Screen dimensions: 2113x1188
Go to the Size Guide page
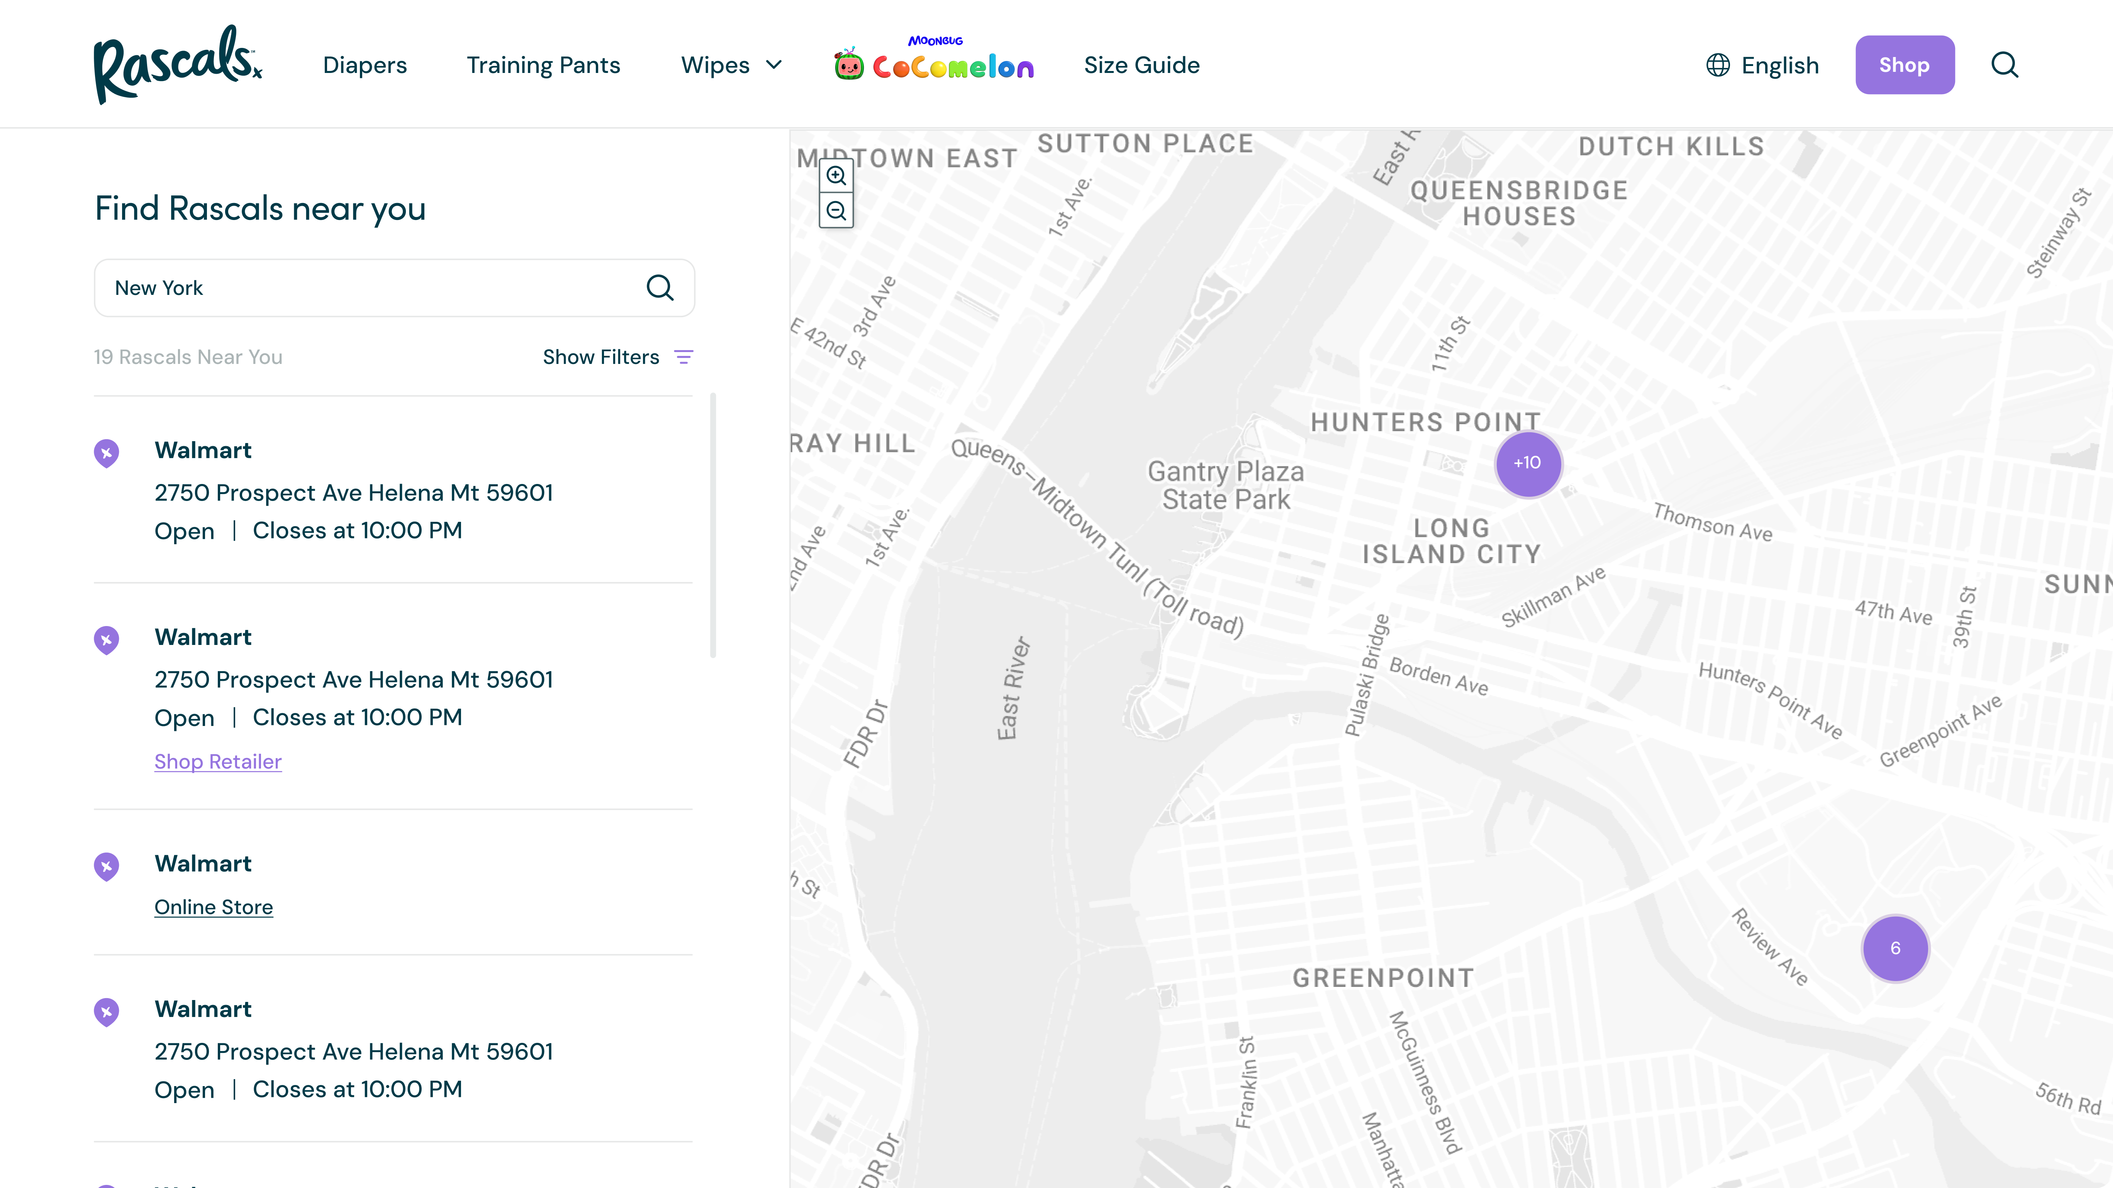[1141, 65]
